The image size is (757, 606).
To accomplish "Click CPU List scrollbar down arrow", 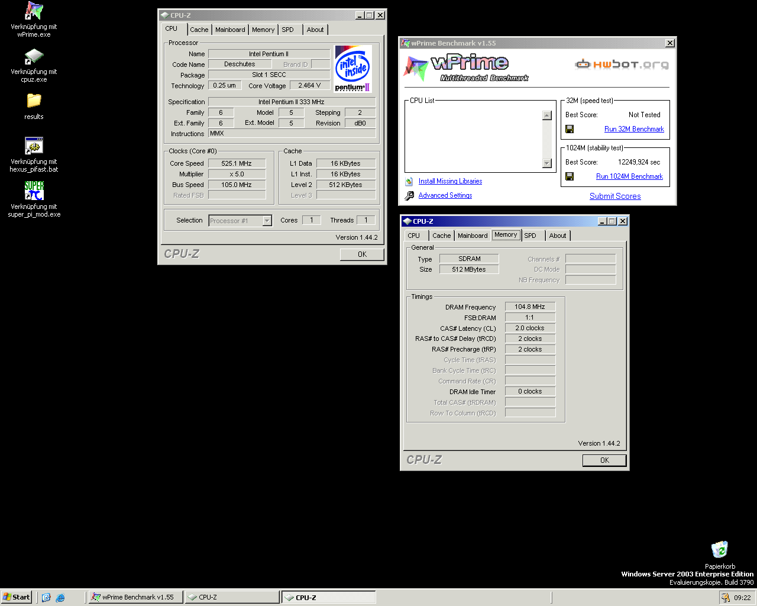I will click(x=547, y=163).
